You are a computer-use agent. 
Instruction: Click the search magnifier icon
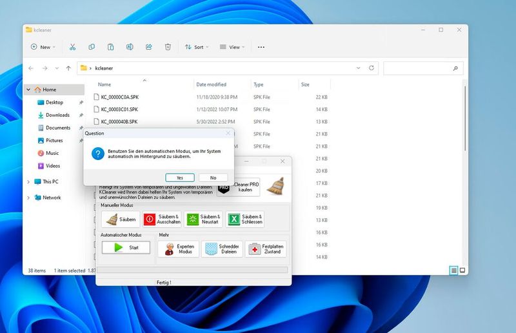[x=455, y=68]
